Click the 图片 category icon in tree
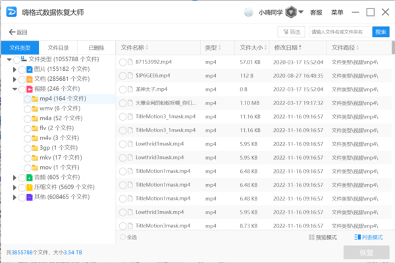Viewport: 395px width, 263px height. (30, 69)
